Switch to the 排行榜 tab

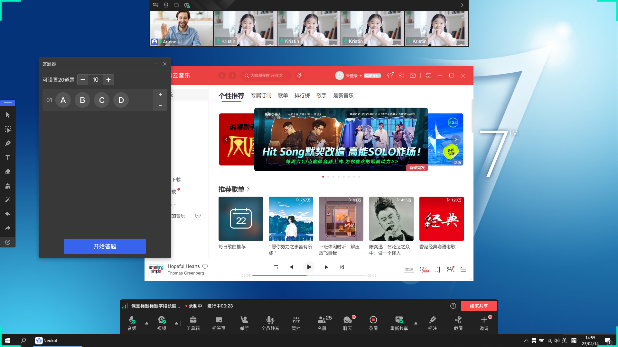click(302, 95)
